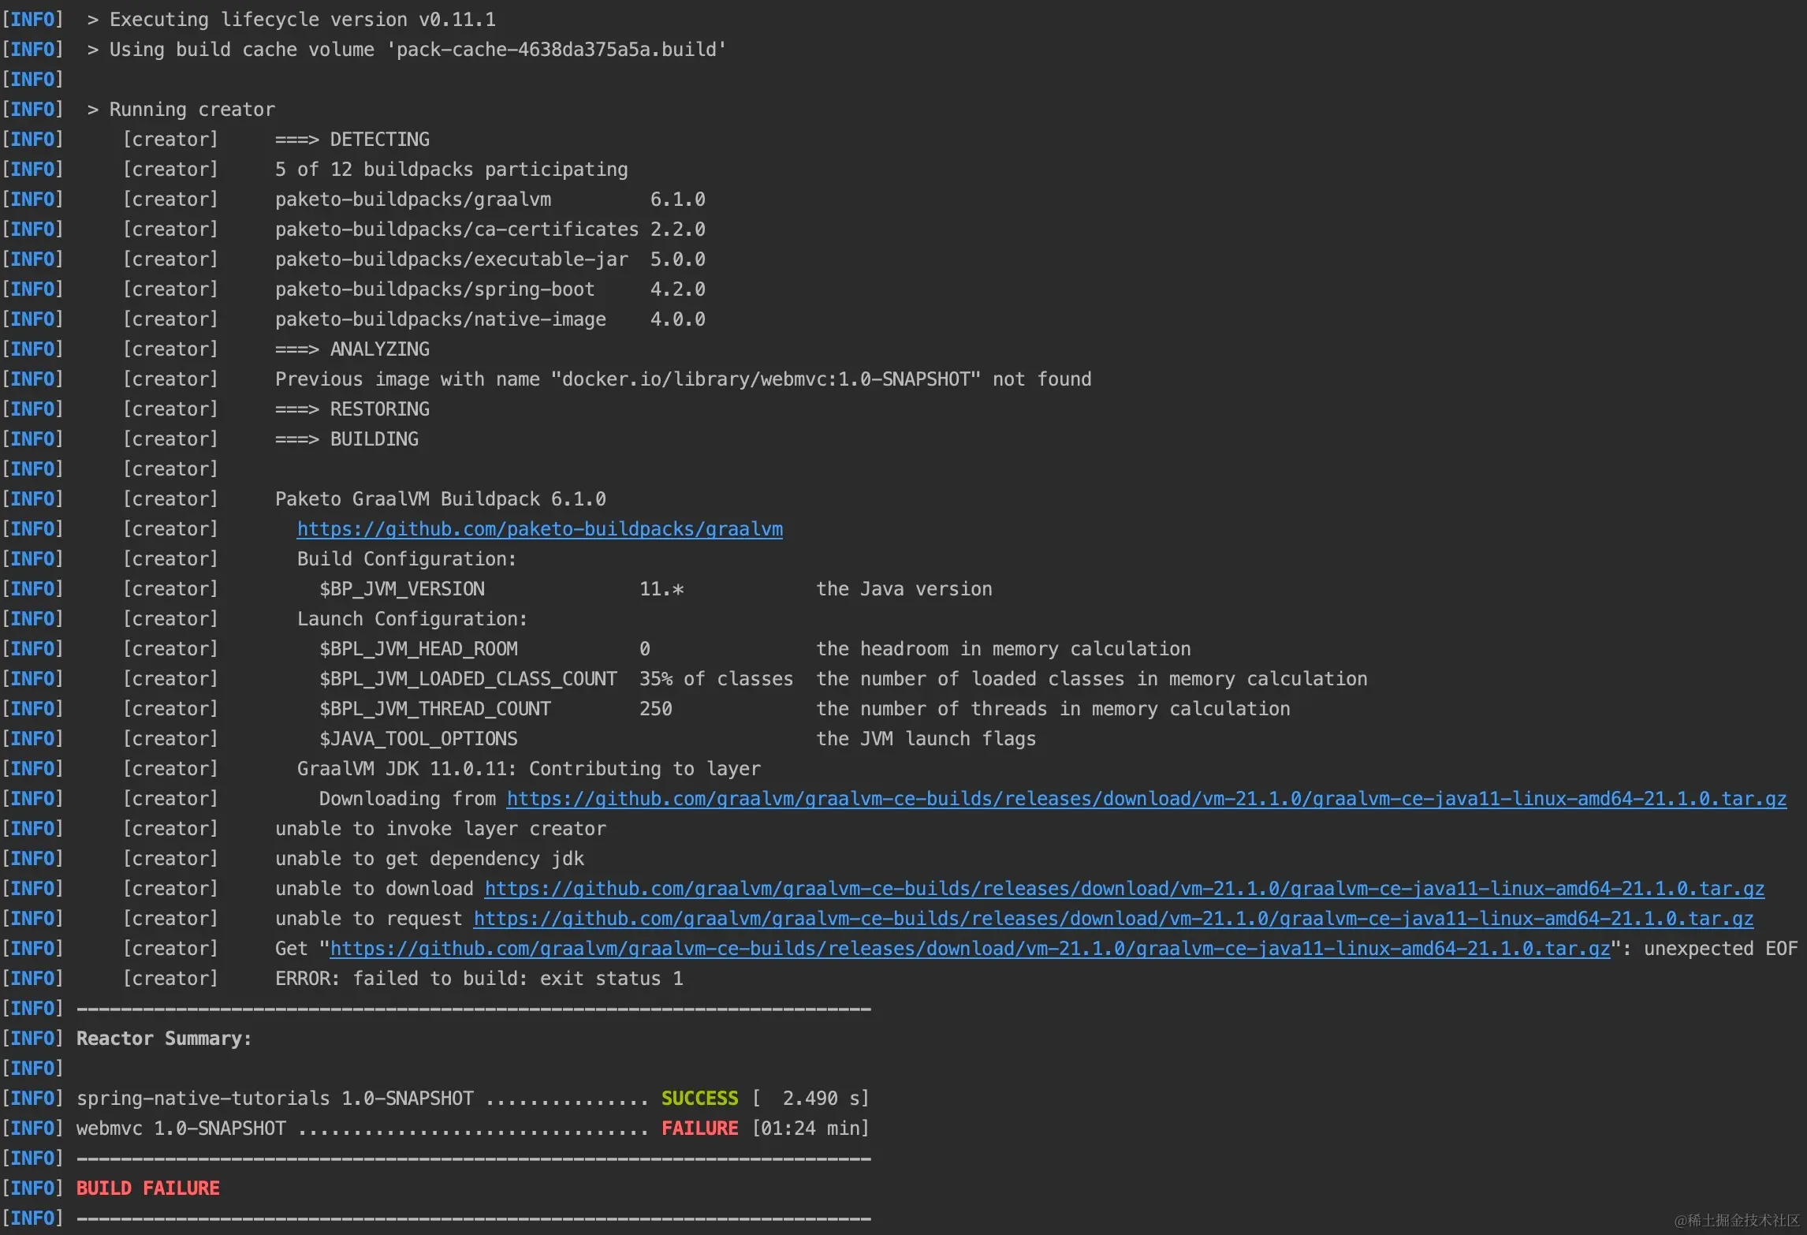
Task: Click the URL following 'unable to request'
Action: (x=1112, y=919)
